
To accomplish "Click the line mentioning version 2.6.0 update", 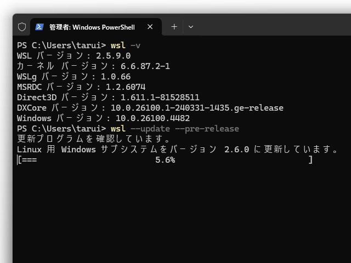I will (177, 150).
